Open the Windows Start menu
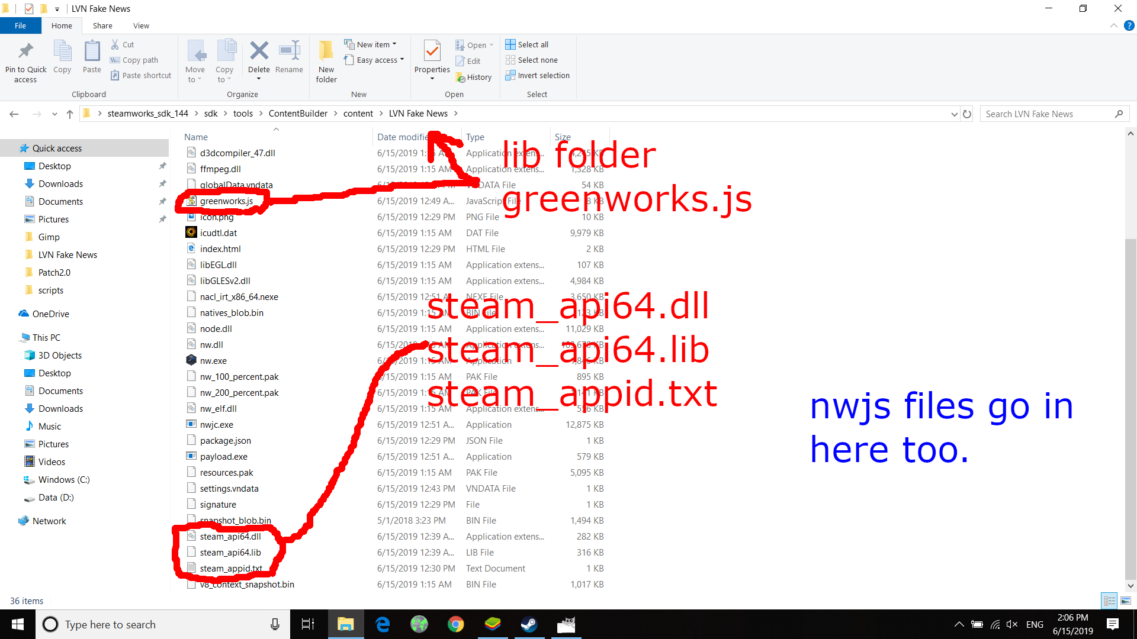This screenshot has height=639, width=1137. coord(17,624)
